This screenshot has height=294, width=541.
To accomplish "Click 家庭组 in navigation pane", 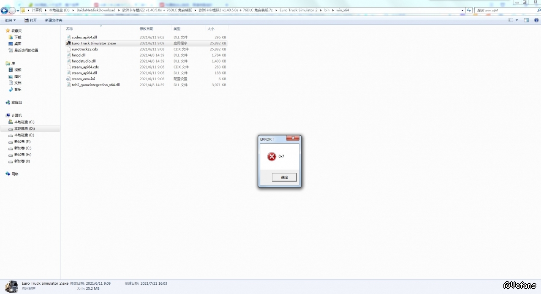I will (16, 102).
